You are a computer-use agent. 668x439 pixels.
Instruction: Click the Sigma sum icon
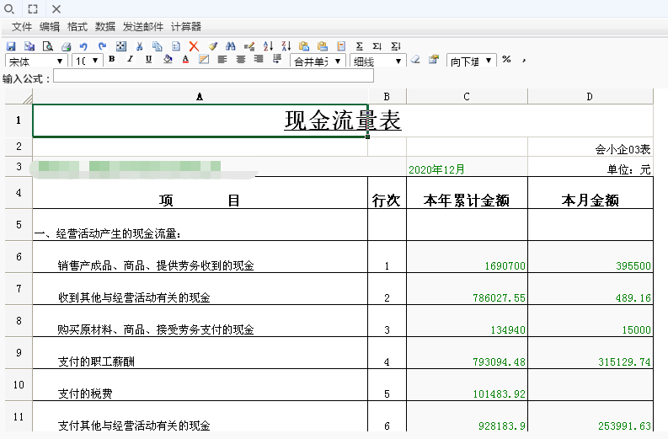click(360, 46)
